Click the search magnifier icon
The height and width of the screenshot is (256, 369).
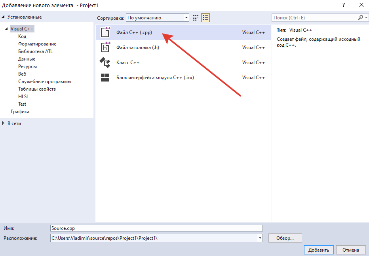(361, 18)
